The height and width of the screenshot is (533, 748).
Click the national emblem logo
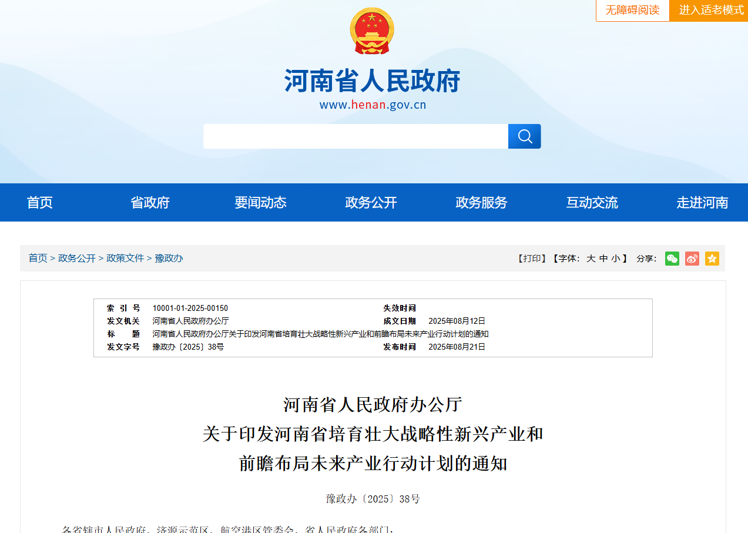click(372, 31)
